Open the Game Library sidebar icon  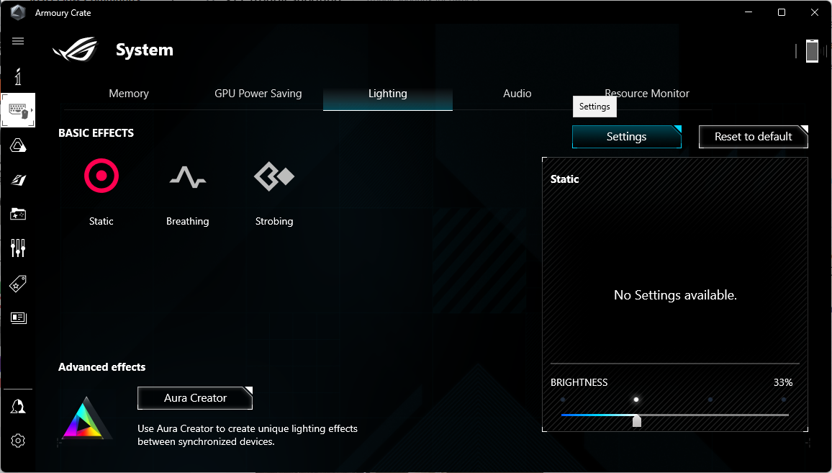tap(18, 214)
